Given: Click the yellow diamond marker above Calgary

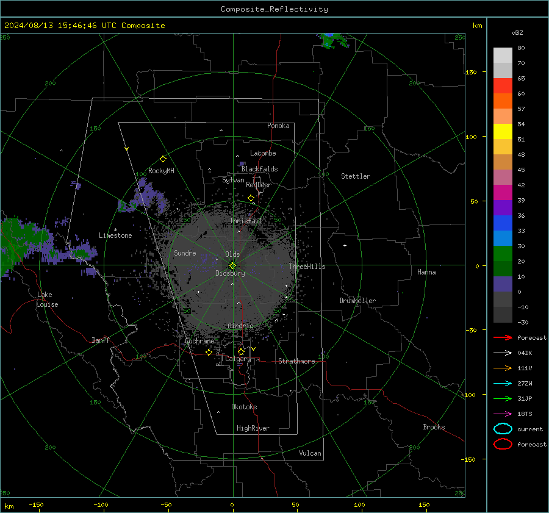Looking at the screenshot, I should click(x=241, y=351).
